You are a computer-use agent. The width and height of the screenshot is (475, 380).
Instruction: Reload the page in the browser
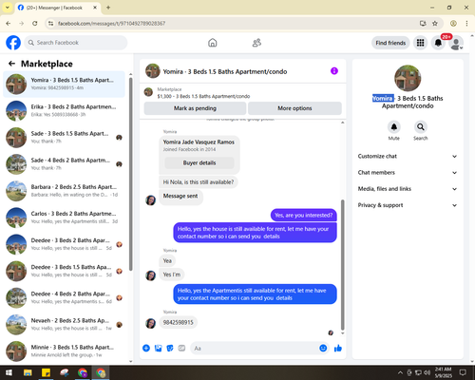[35, 23]
